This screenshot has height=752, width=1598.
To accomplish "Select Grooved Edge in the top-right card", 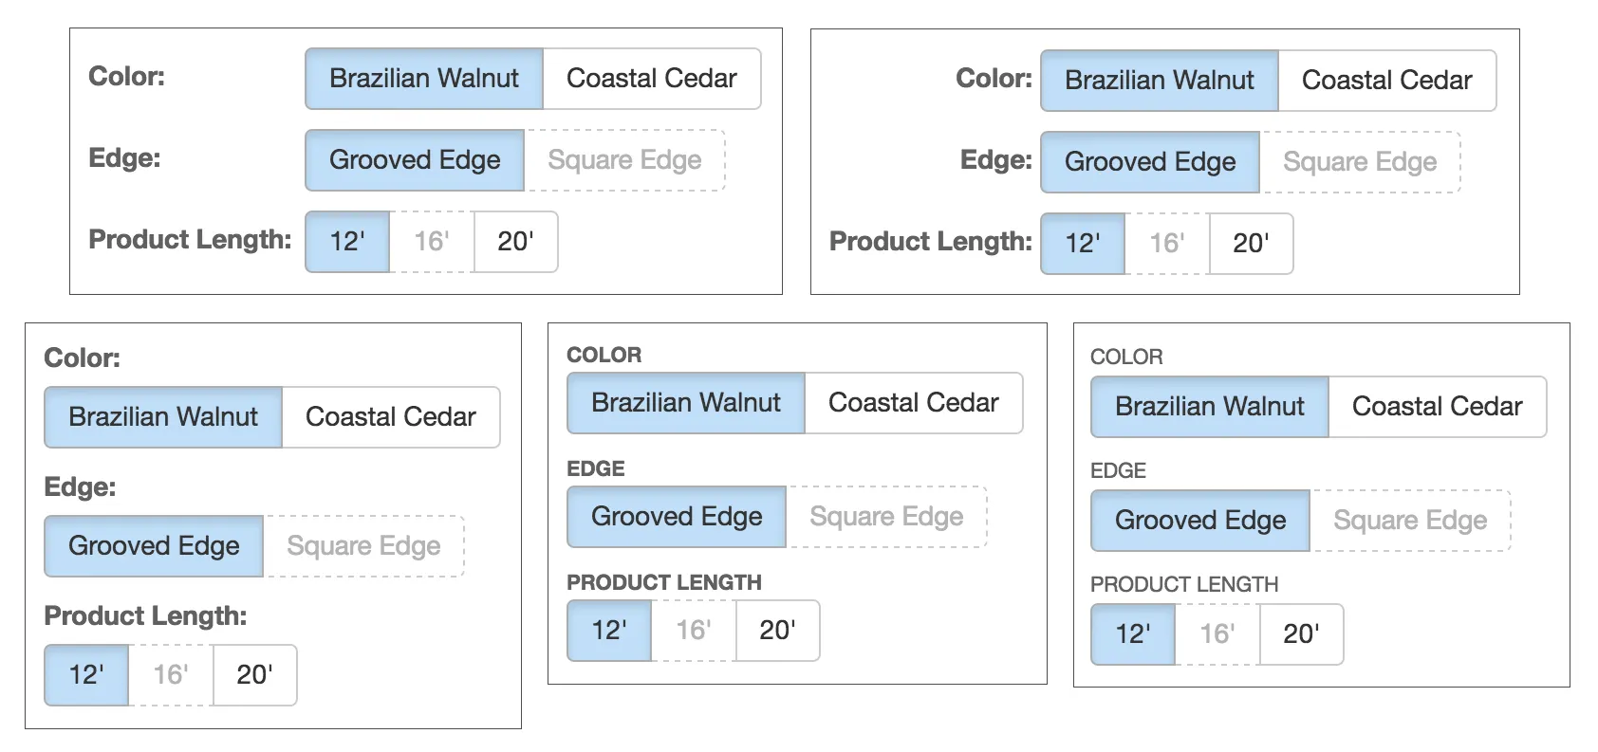I will [x=1149, y=162].
